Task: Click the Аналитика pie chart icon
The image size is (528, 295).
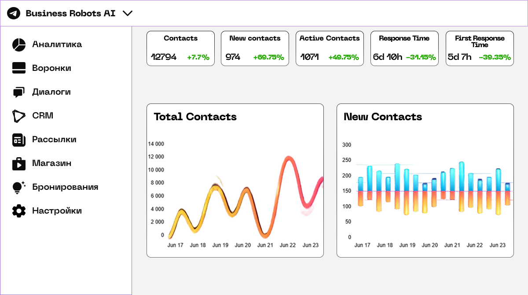Action: [x=19, y=44]
